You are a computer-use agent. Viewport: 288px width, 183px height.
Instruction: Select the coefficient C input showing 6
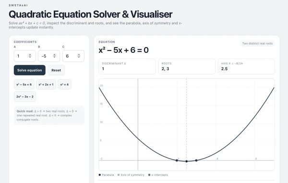pyautogui.click(x=73, y=56)
